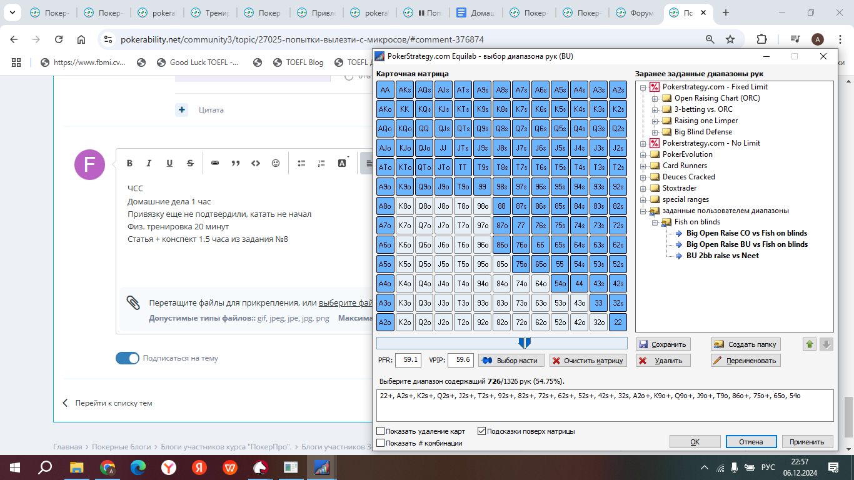
Task: Toggle the 22 hand cell
Action: coord(618,322)
